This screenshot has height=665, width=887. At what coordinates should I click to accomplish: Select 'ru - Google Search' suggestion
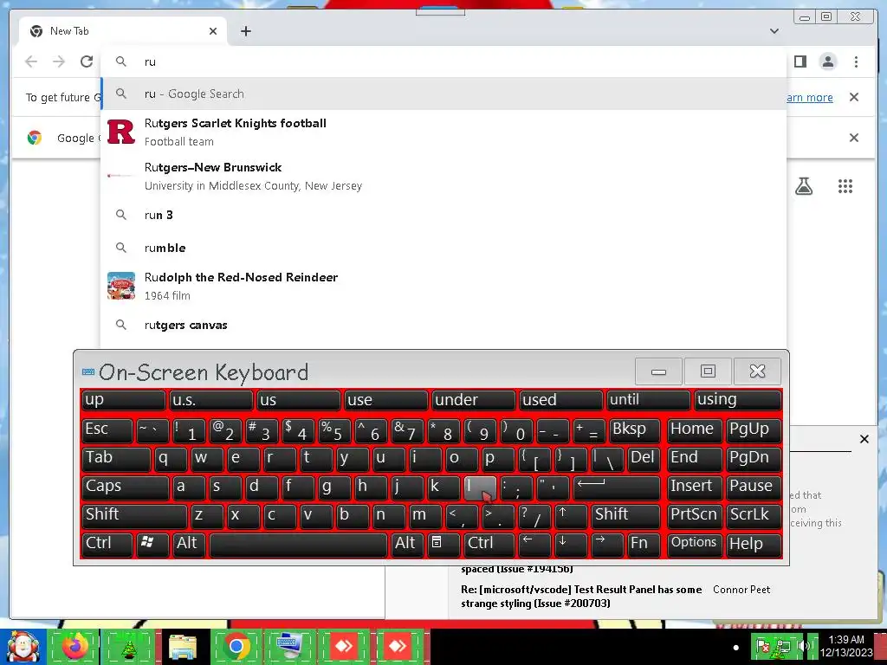pyautogui.click(x=443, y=94)
